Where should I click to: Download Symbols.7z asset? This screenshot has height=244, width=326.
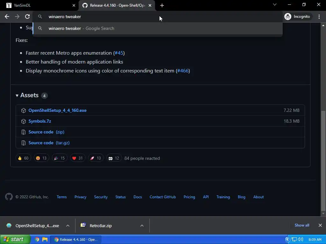(40, 121)
